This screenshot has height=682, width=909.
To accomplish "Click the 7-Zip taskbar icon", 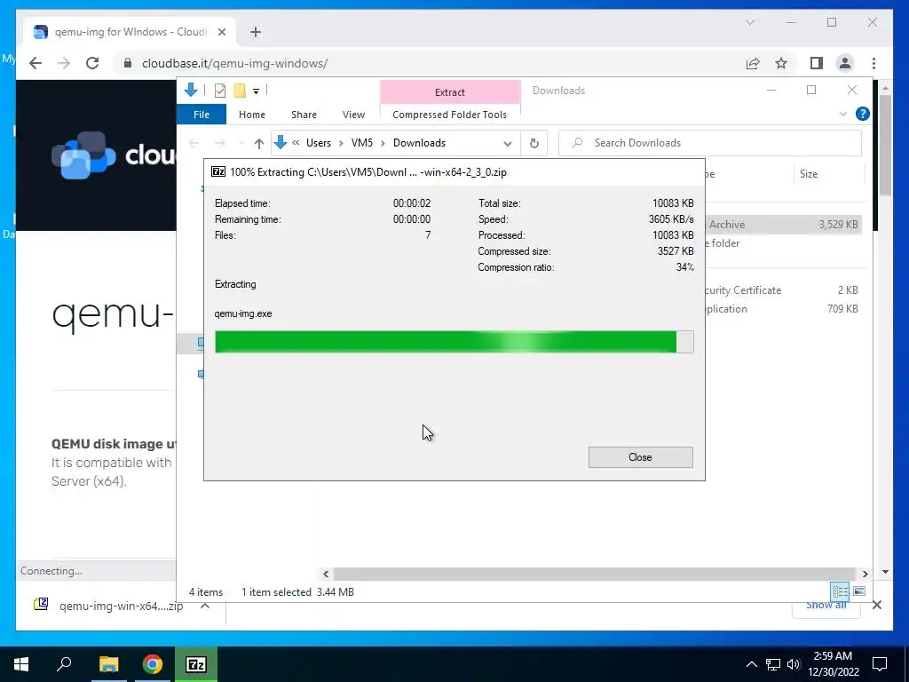I will pyautogui.click(x=196, y=664).
